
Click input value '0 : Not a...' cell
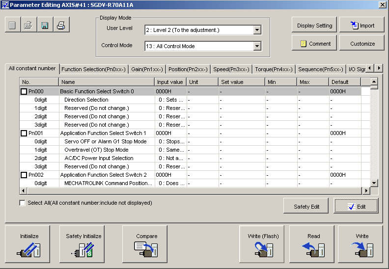coord(171,158)
